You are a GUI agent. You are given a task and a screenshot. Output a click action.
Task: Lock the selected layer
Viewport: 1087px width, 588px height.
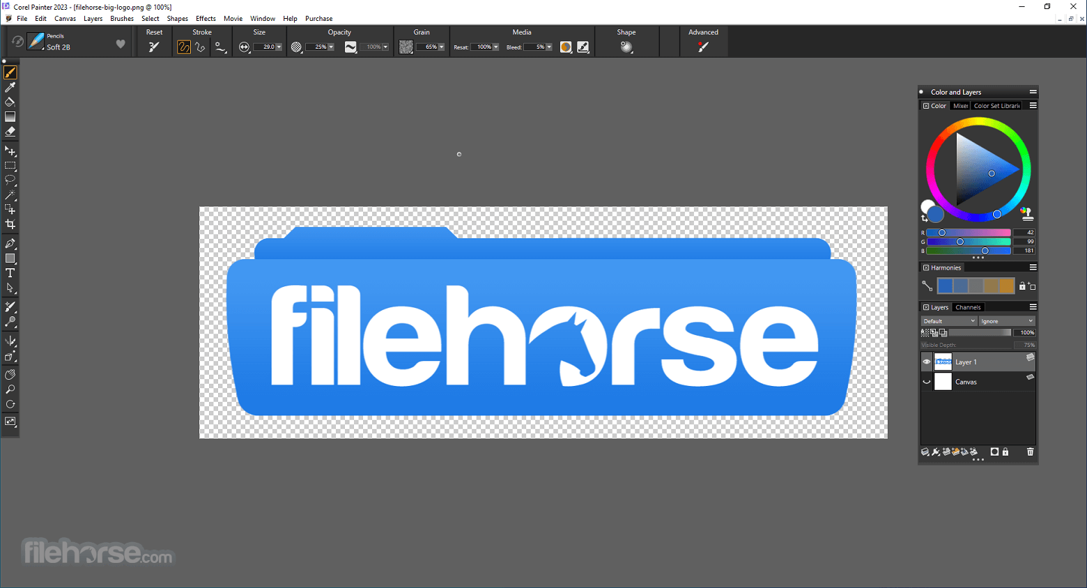[1005, 452]
